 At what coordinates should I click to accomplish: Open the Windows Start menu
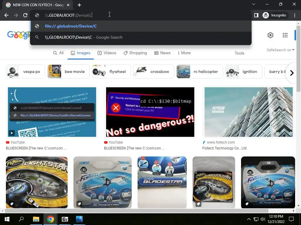point(7,219)
